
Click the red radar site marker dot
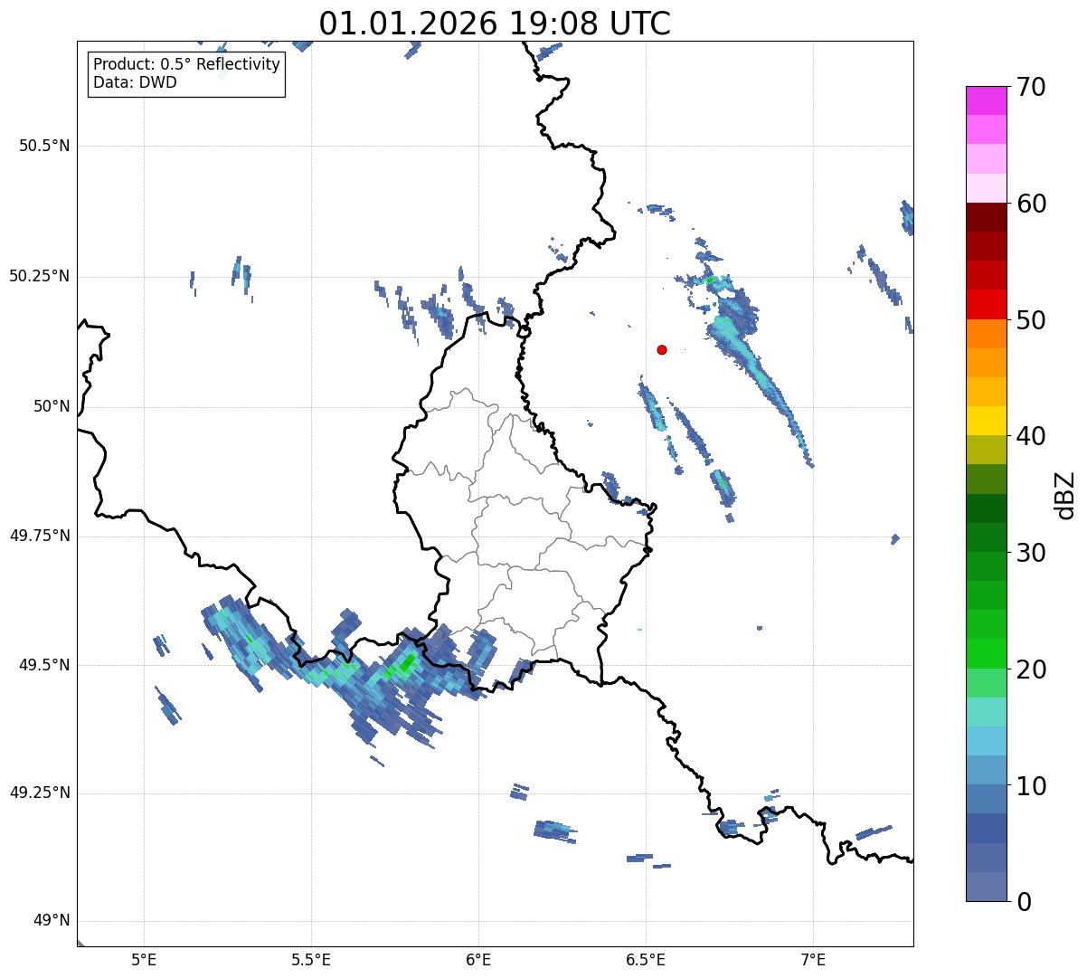click(x=662, y=349)
